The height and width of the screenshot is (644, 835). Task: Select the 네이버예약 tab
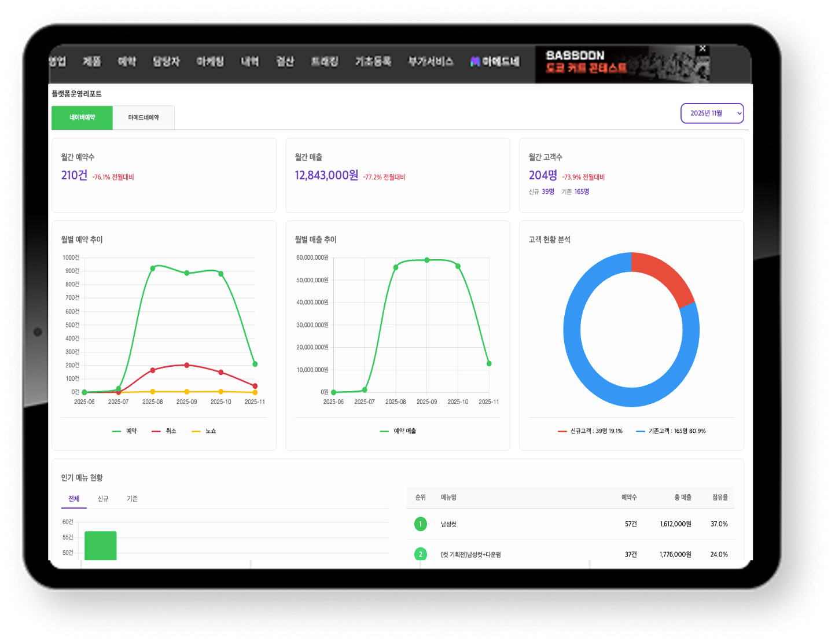82,117
